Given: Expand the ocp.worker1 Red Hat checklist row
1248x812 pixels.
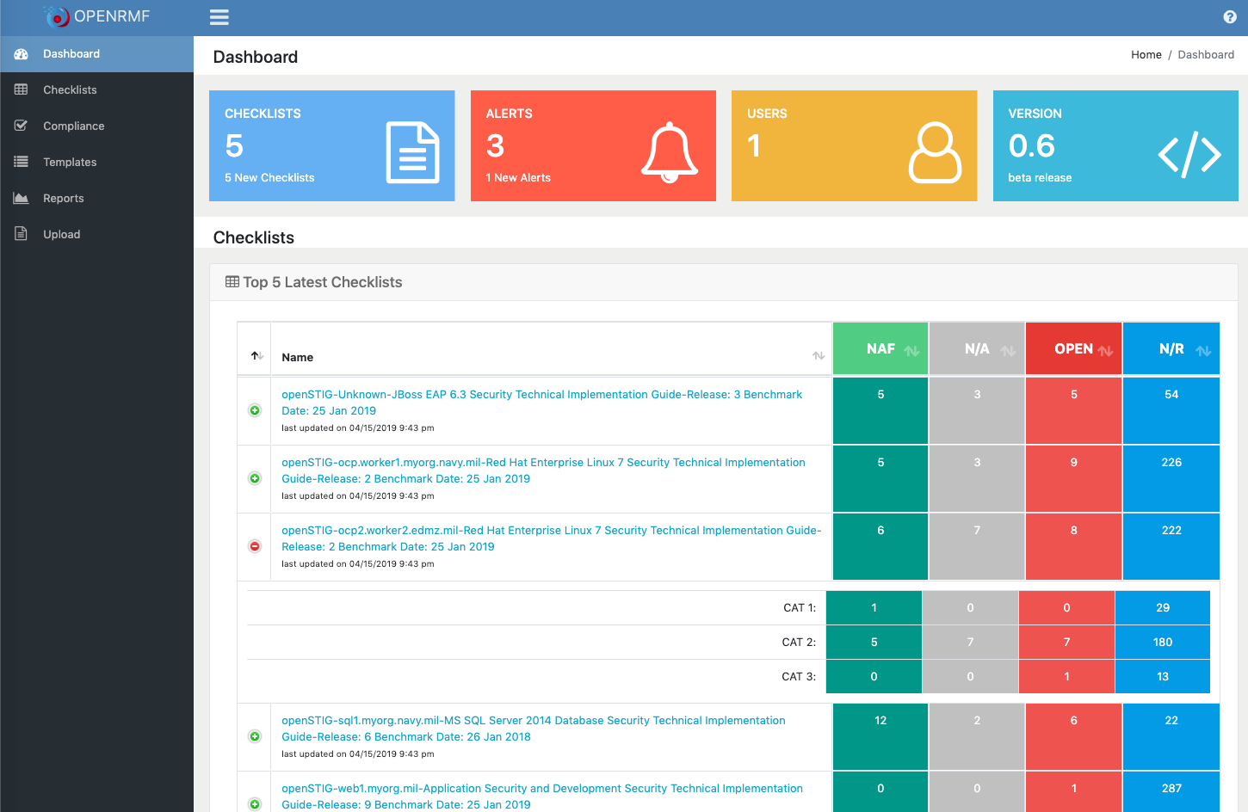Looking at the screenshot, I should pyautogui.click(x=255, y=478).
